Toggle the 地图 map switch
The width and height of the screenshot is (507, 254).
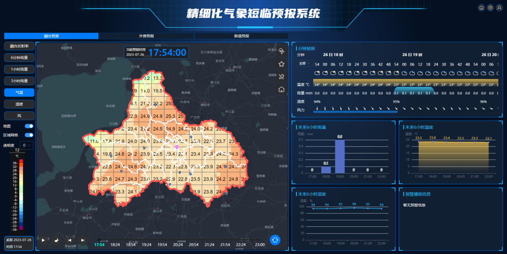[x=29, y=126]
